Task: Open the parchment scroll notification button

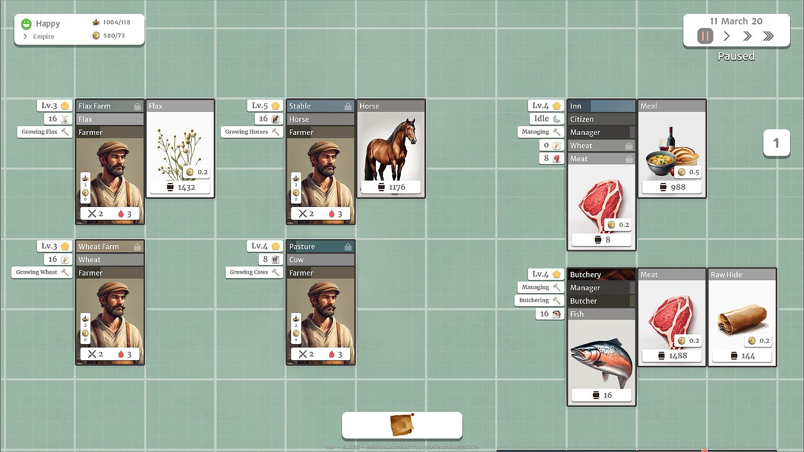Action: tap(402, 425)
